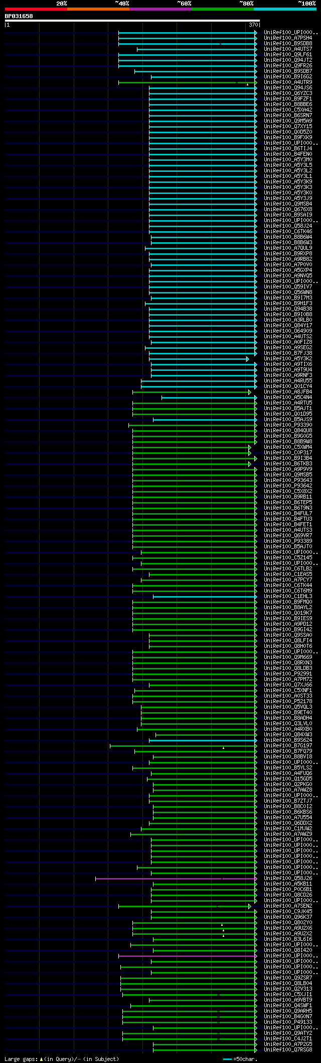
Task: Select the UniRef100_Q8I420 label
Action: tap(288, 950)
